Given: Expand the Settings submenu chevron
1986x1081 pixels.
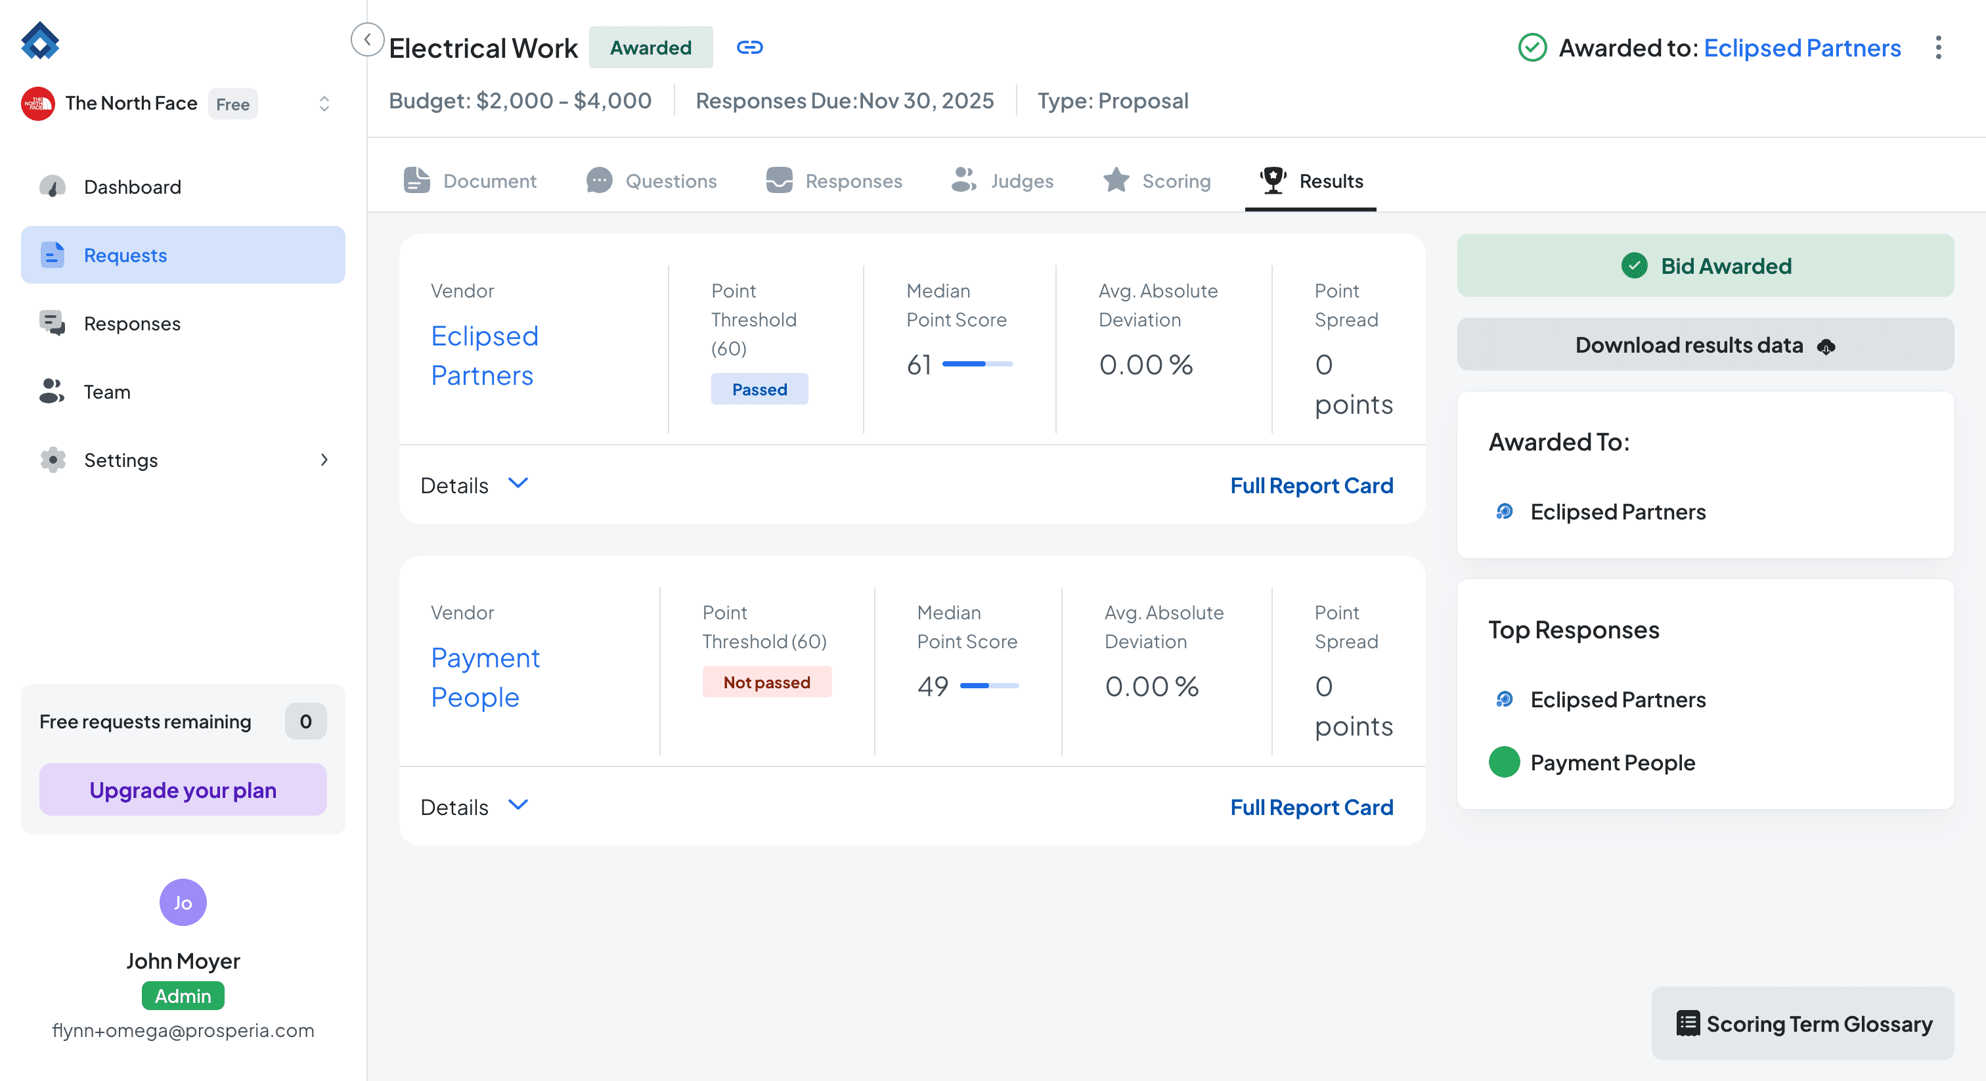Looking at the screenshot, I should (x=324, y=460).
